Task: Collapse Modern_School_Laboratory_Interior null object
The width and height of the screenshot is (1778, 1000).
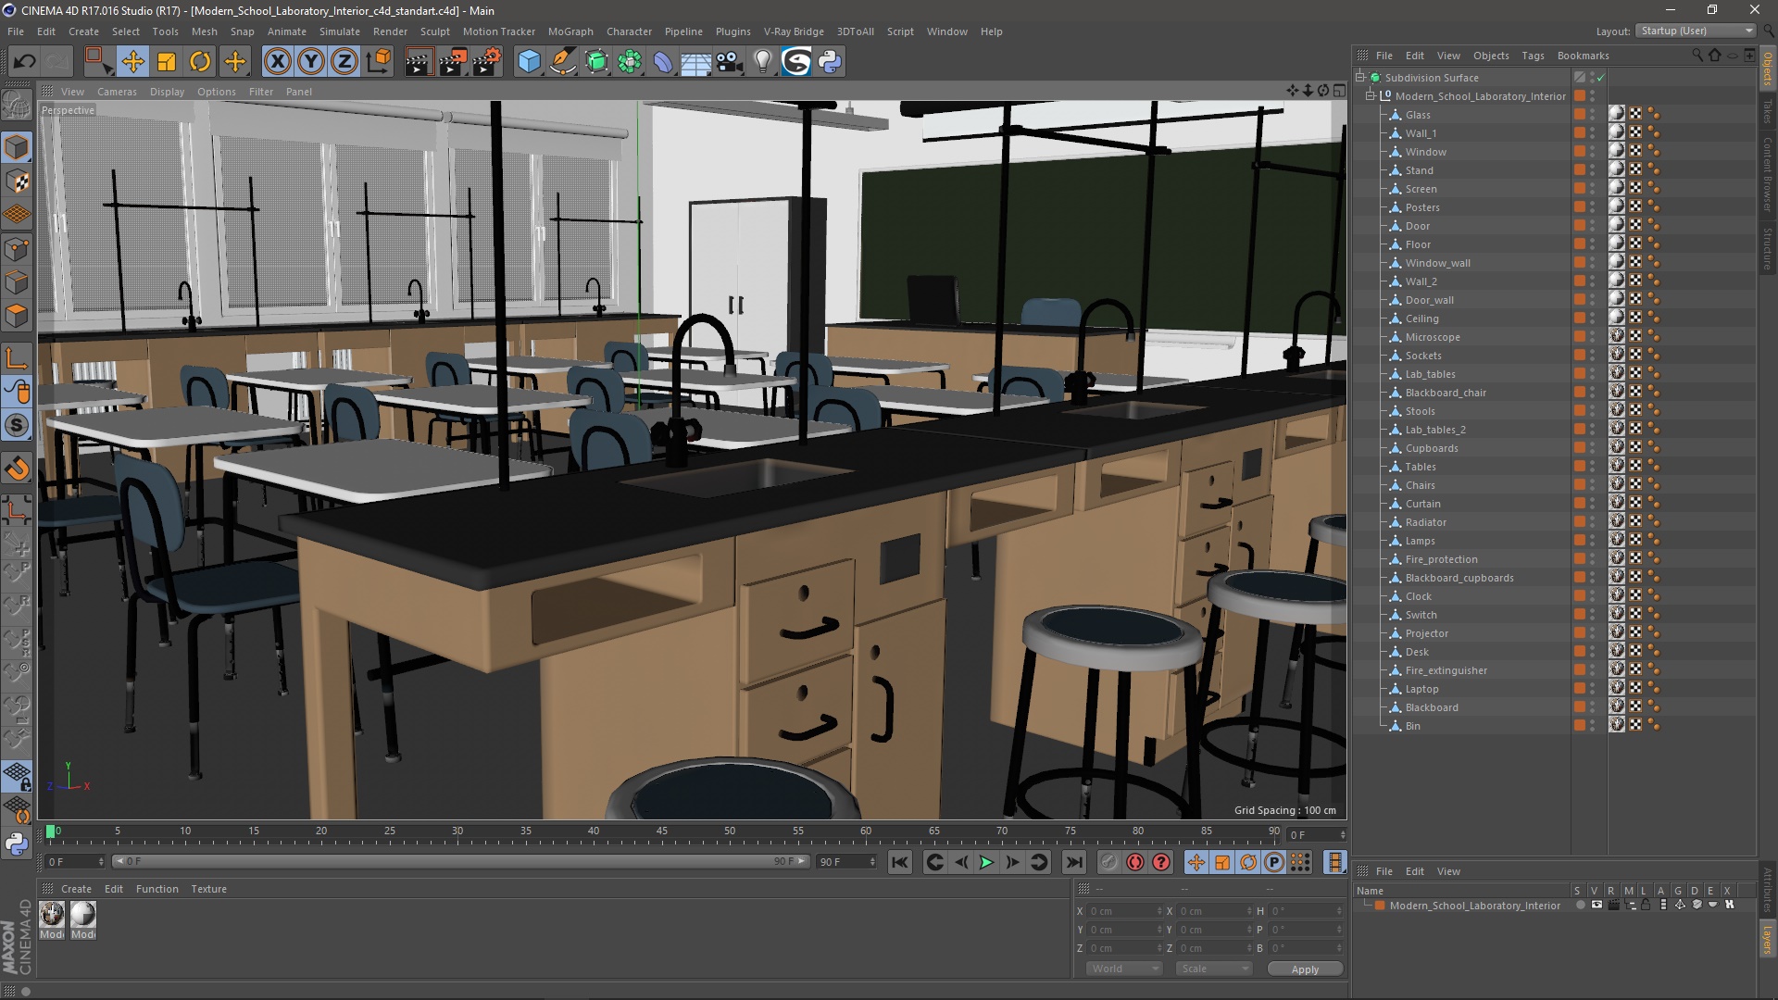Action: pos(1371,96)
